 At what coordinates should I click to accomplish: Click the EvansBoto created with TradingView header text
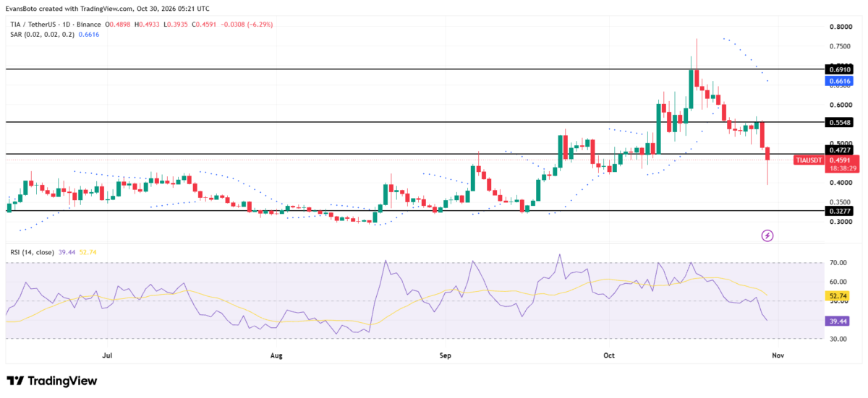click(109, 9)
